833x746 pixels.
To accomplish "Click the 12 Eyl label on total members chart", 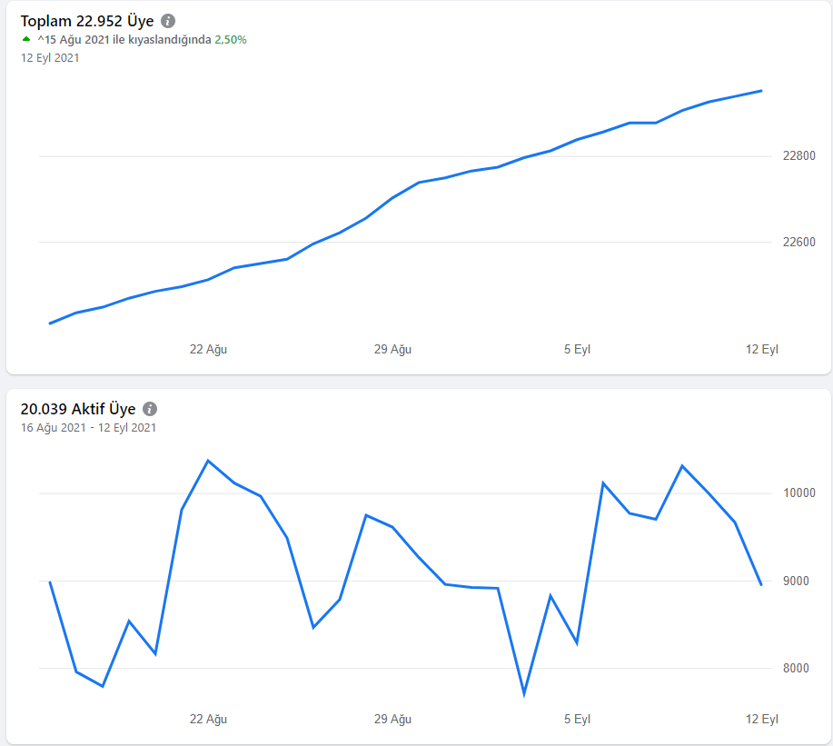I will [x=762, y=350].
